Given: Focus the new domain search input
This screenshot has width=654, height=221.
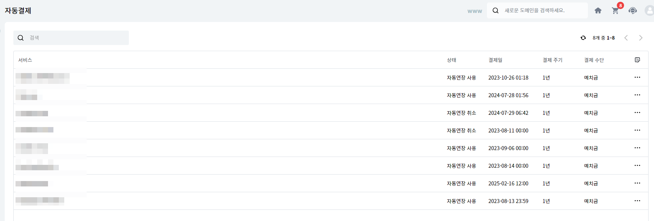Looking at the screenshot, I should pyautogui.click(x=541, y=10).
